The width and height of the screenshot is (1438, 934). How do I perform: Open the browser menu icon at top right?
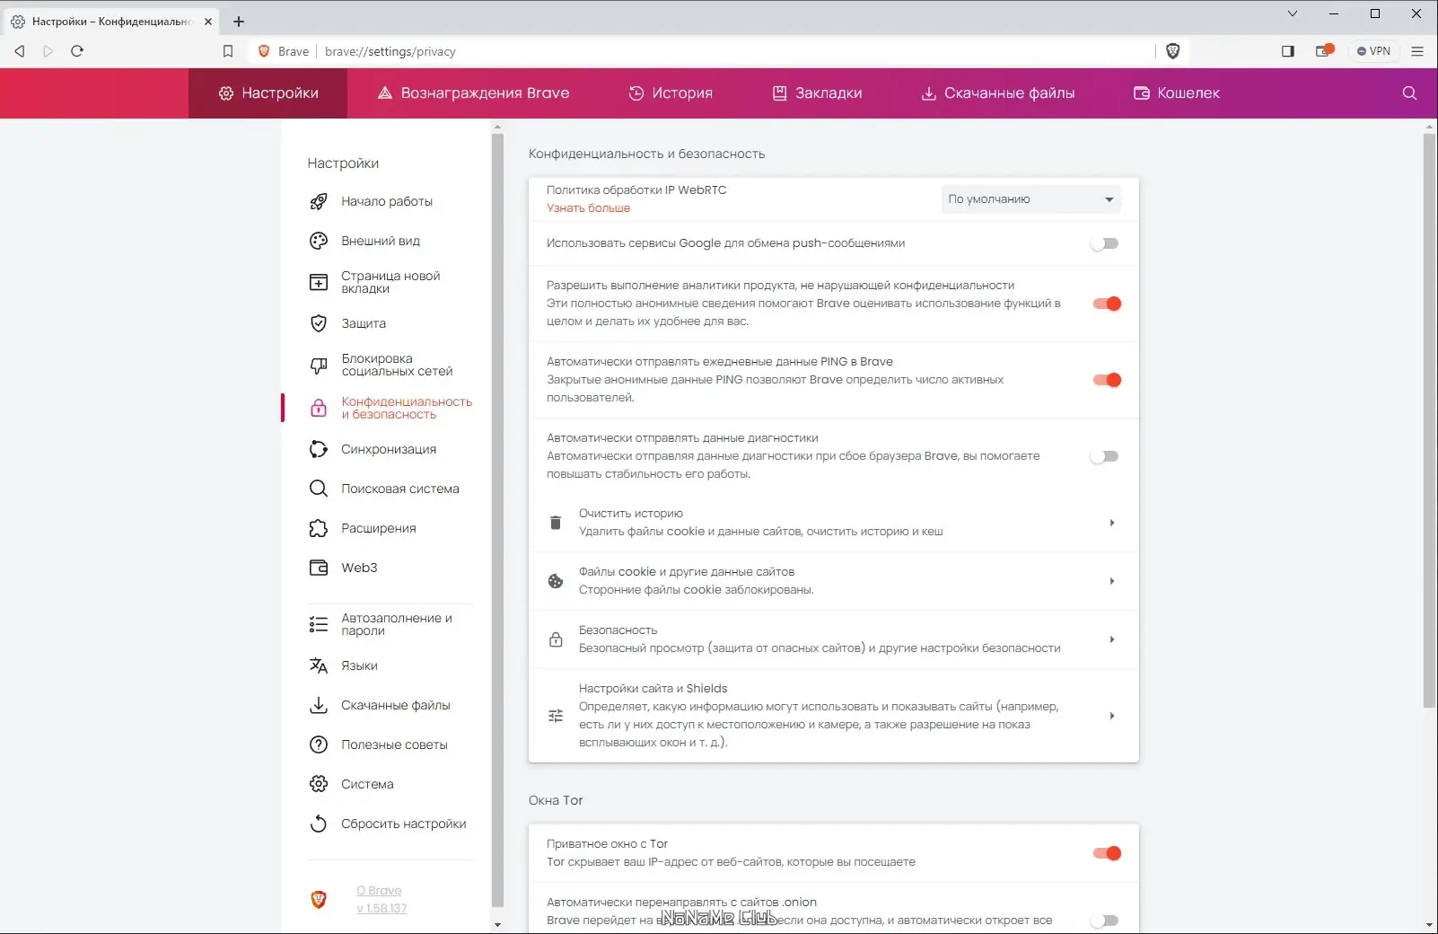click(x=1418, y=51)
